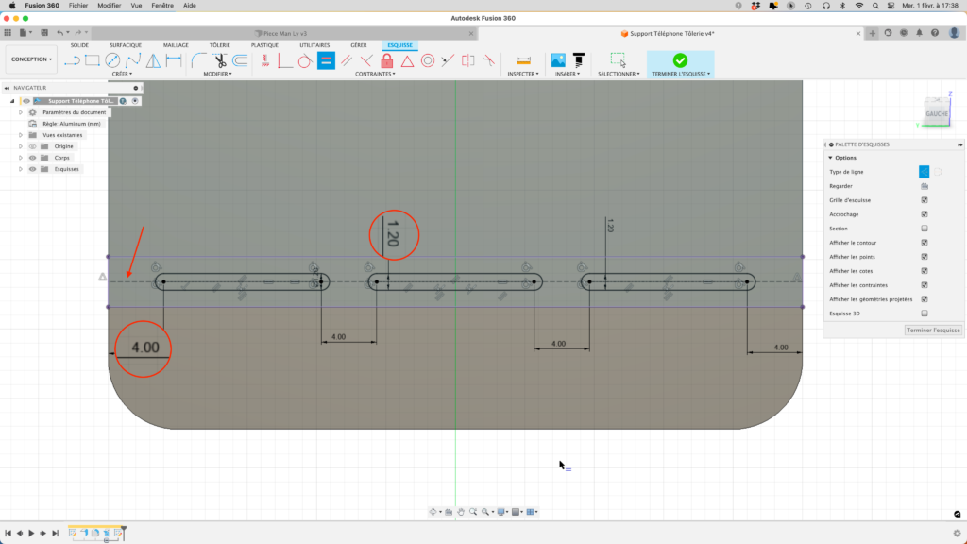This screenshot has height=544, width=967.
Task: Switch to the Piece Man Ly v3 document tab
Action: tap(284, 33)
